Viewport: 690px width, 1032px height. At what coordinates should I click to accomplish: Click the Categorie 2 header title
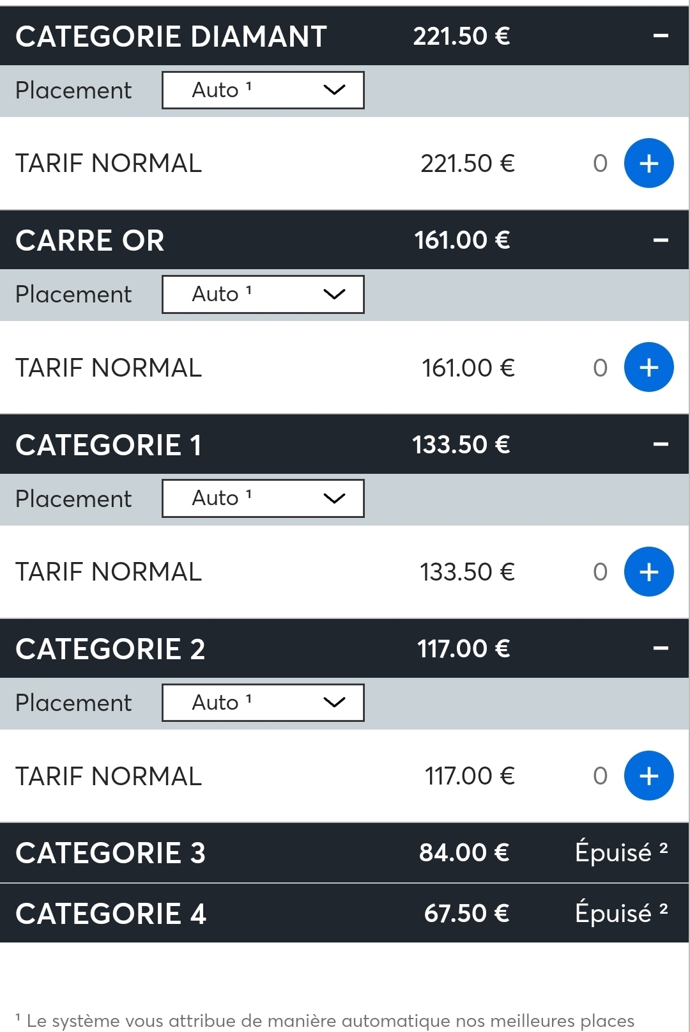click(111, 649)
